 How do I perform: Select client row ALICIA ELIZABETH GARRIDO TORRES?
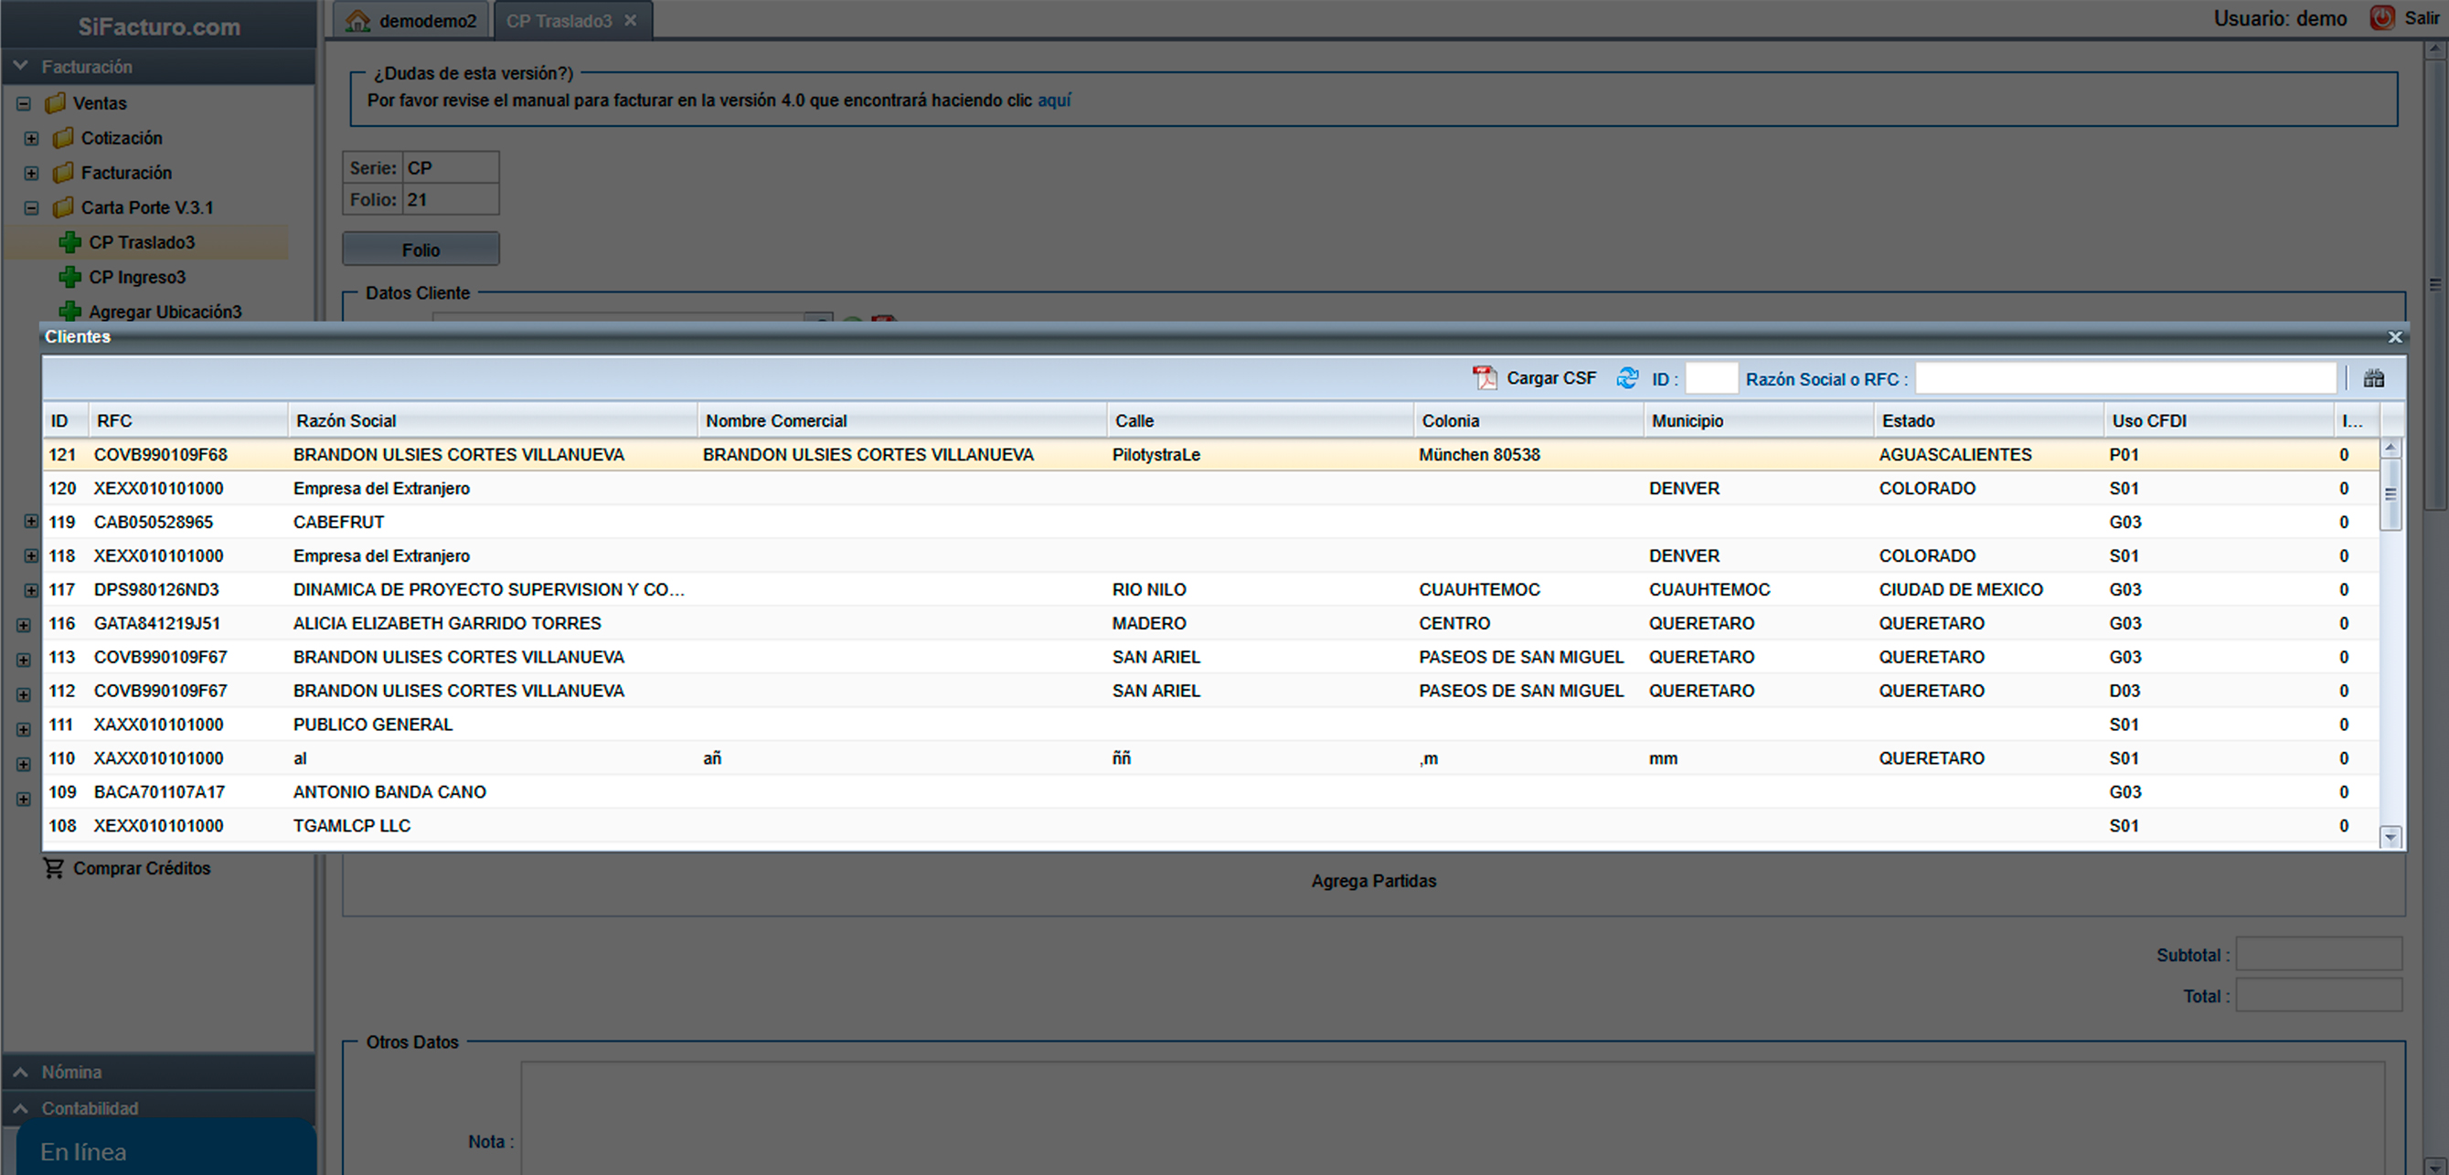tap(447, 623)
